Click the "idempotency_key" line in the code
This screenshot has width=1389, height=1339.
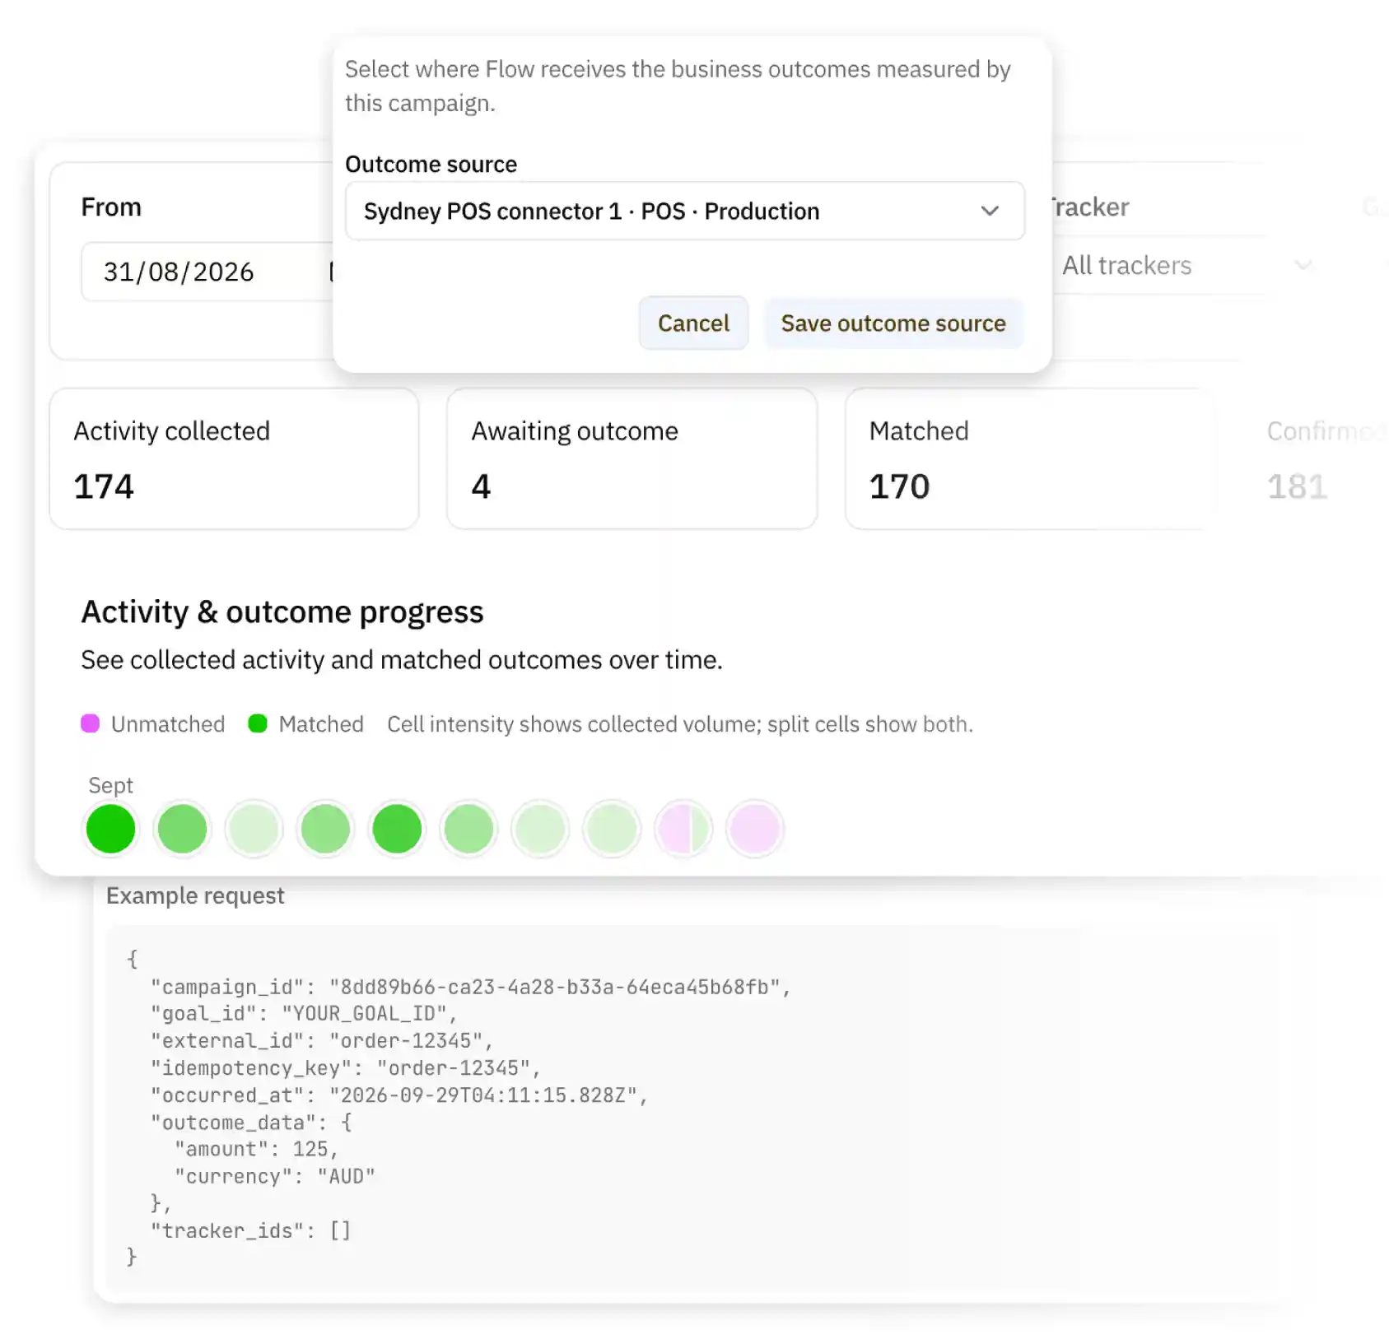(x=345, y=1068)
